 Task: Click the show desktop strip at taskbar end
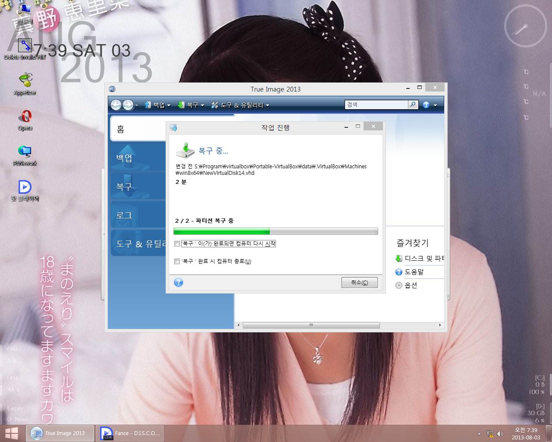[x=549, y=433]
